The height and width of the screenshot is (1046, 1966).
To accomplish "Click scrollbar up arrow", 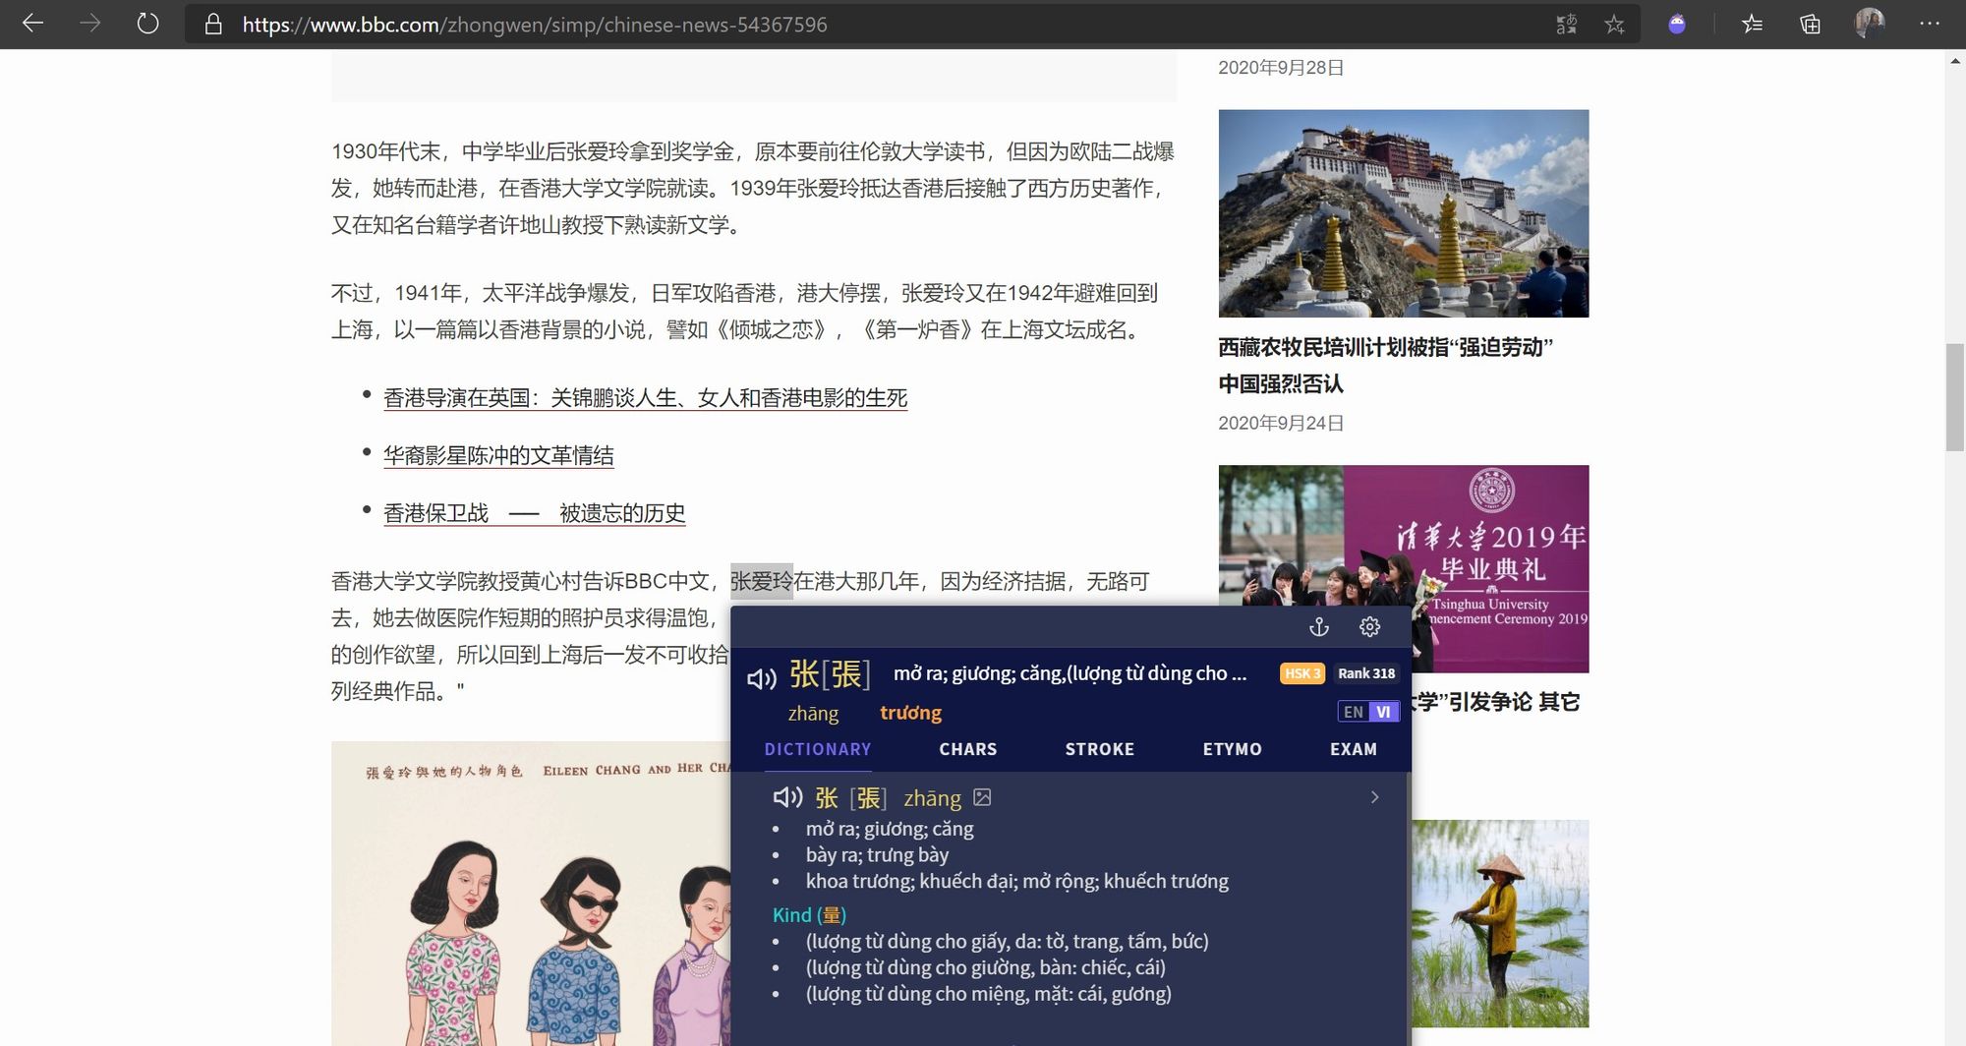I will click(x=1955, y=62).
